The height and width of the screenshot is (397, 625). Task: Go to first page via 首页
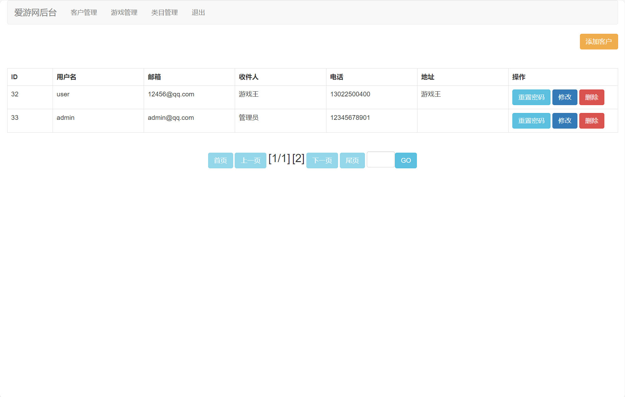coord(221,160)
